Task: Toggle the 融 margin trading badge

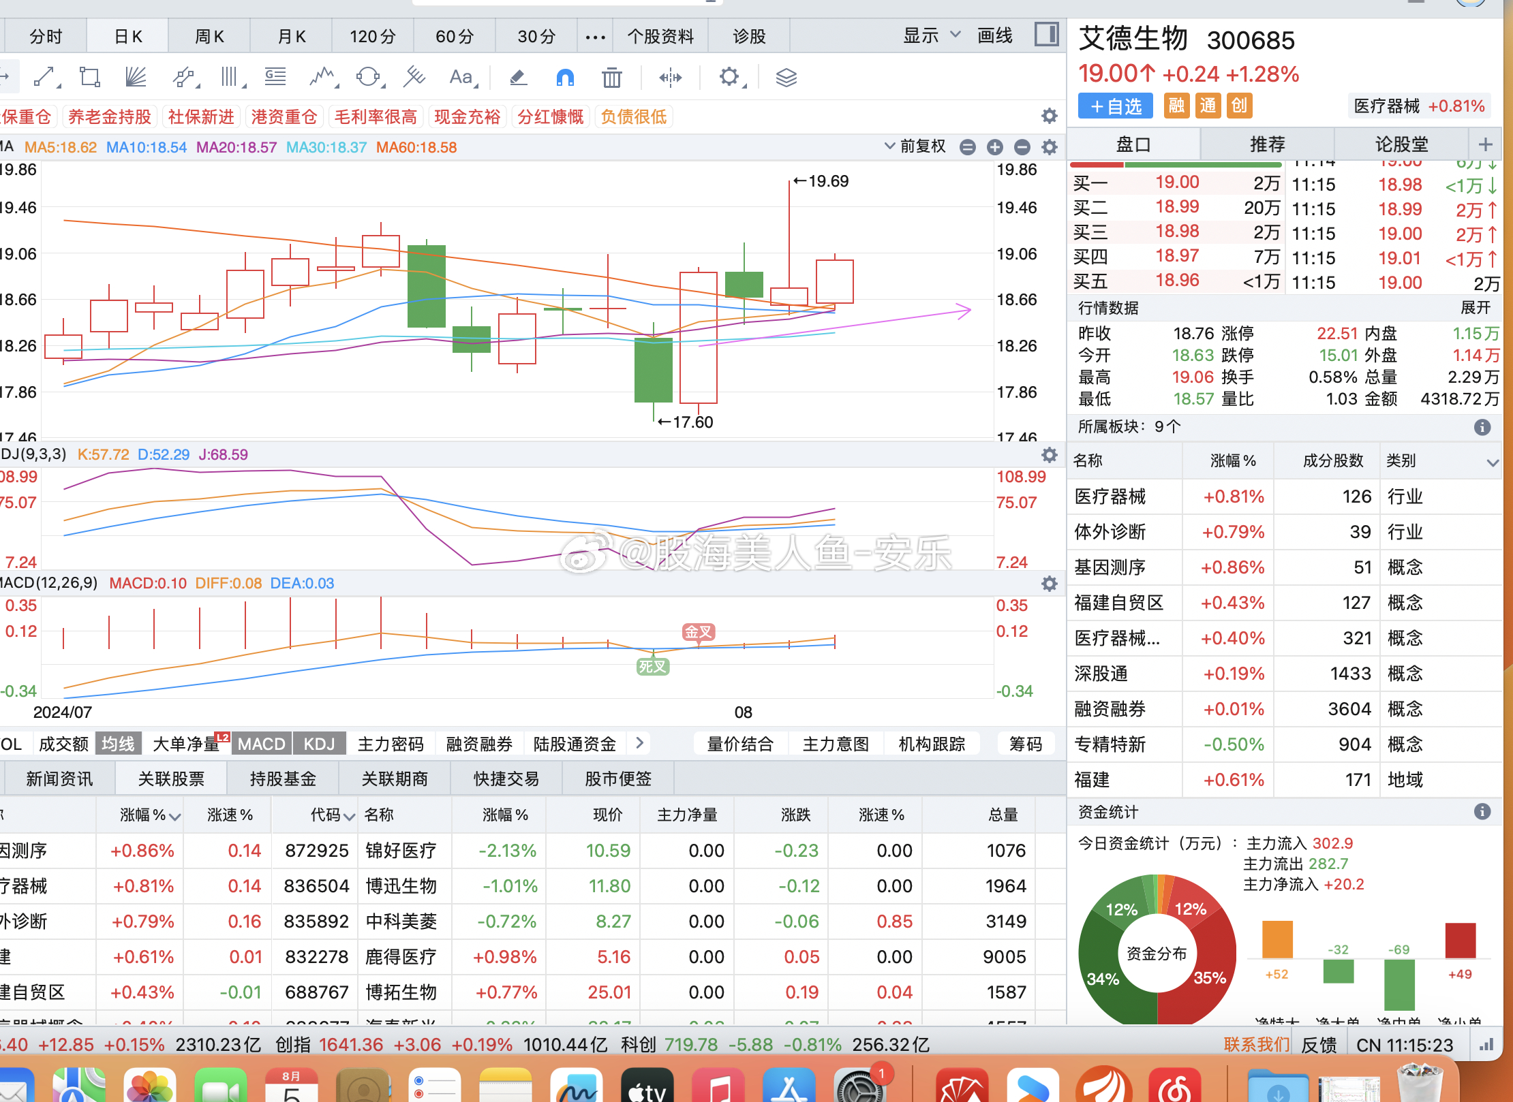Action: (1176, 106)
